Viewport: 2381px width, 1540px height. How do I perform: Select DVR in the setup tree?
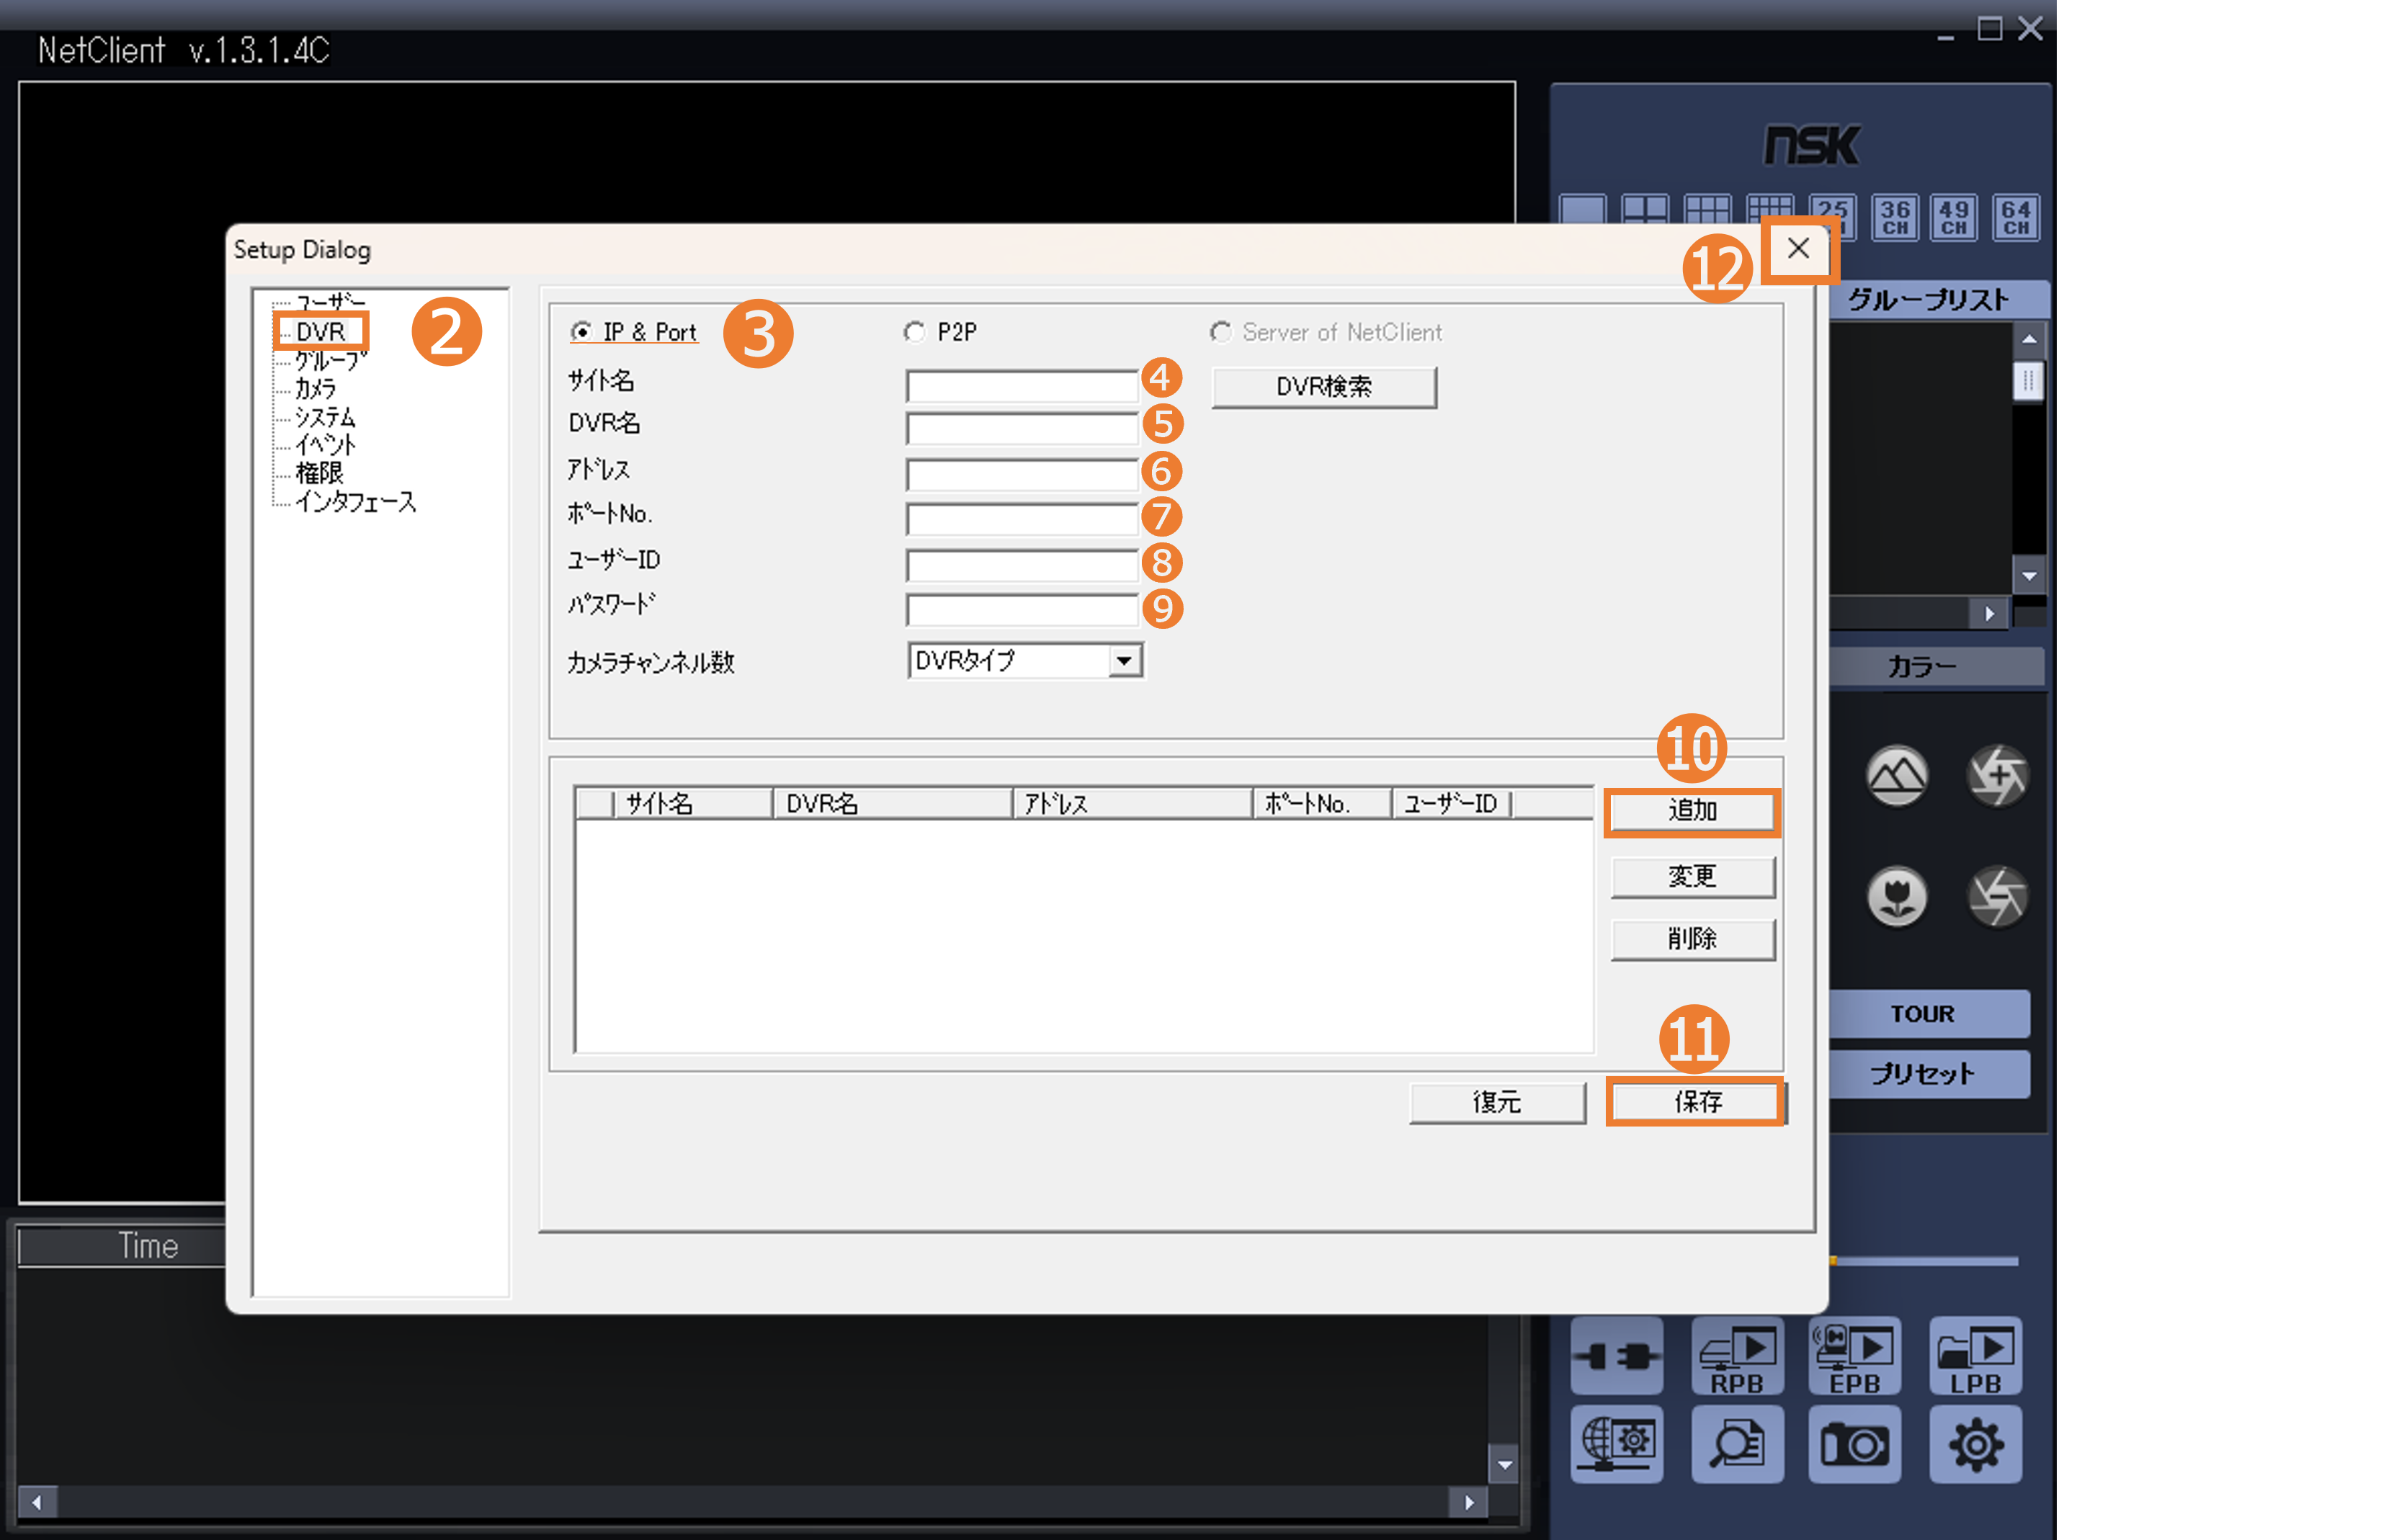pyautogui.click(x=321, y=332)
